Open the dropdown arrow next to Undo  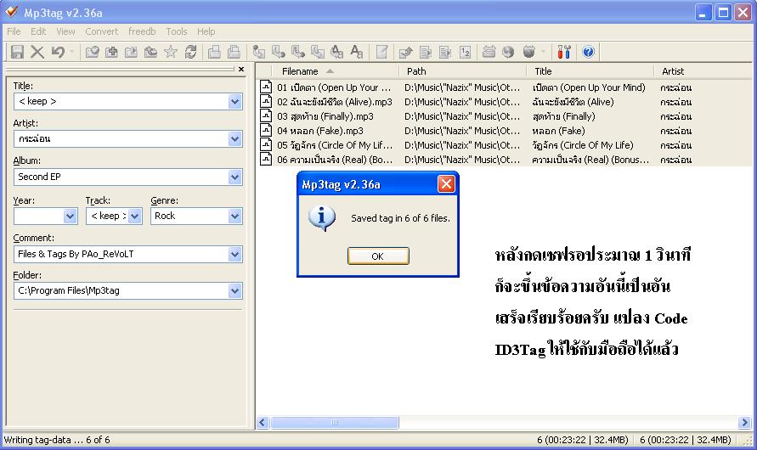tap(72, 52)
